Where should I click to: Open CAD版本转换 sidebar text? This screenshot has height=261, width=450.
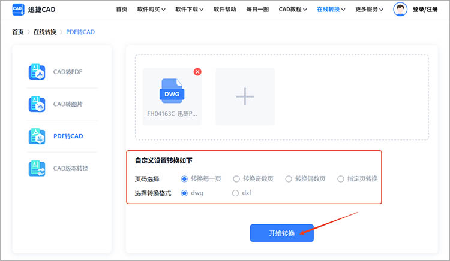click(x=71, y=168)
